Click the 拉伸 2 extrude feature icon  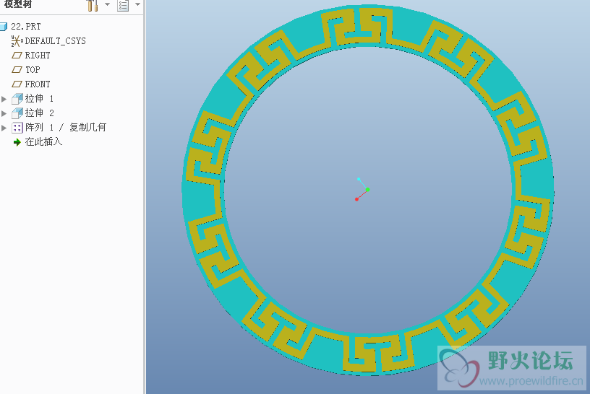(17, 113)
